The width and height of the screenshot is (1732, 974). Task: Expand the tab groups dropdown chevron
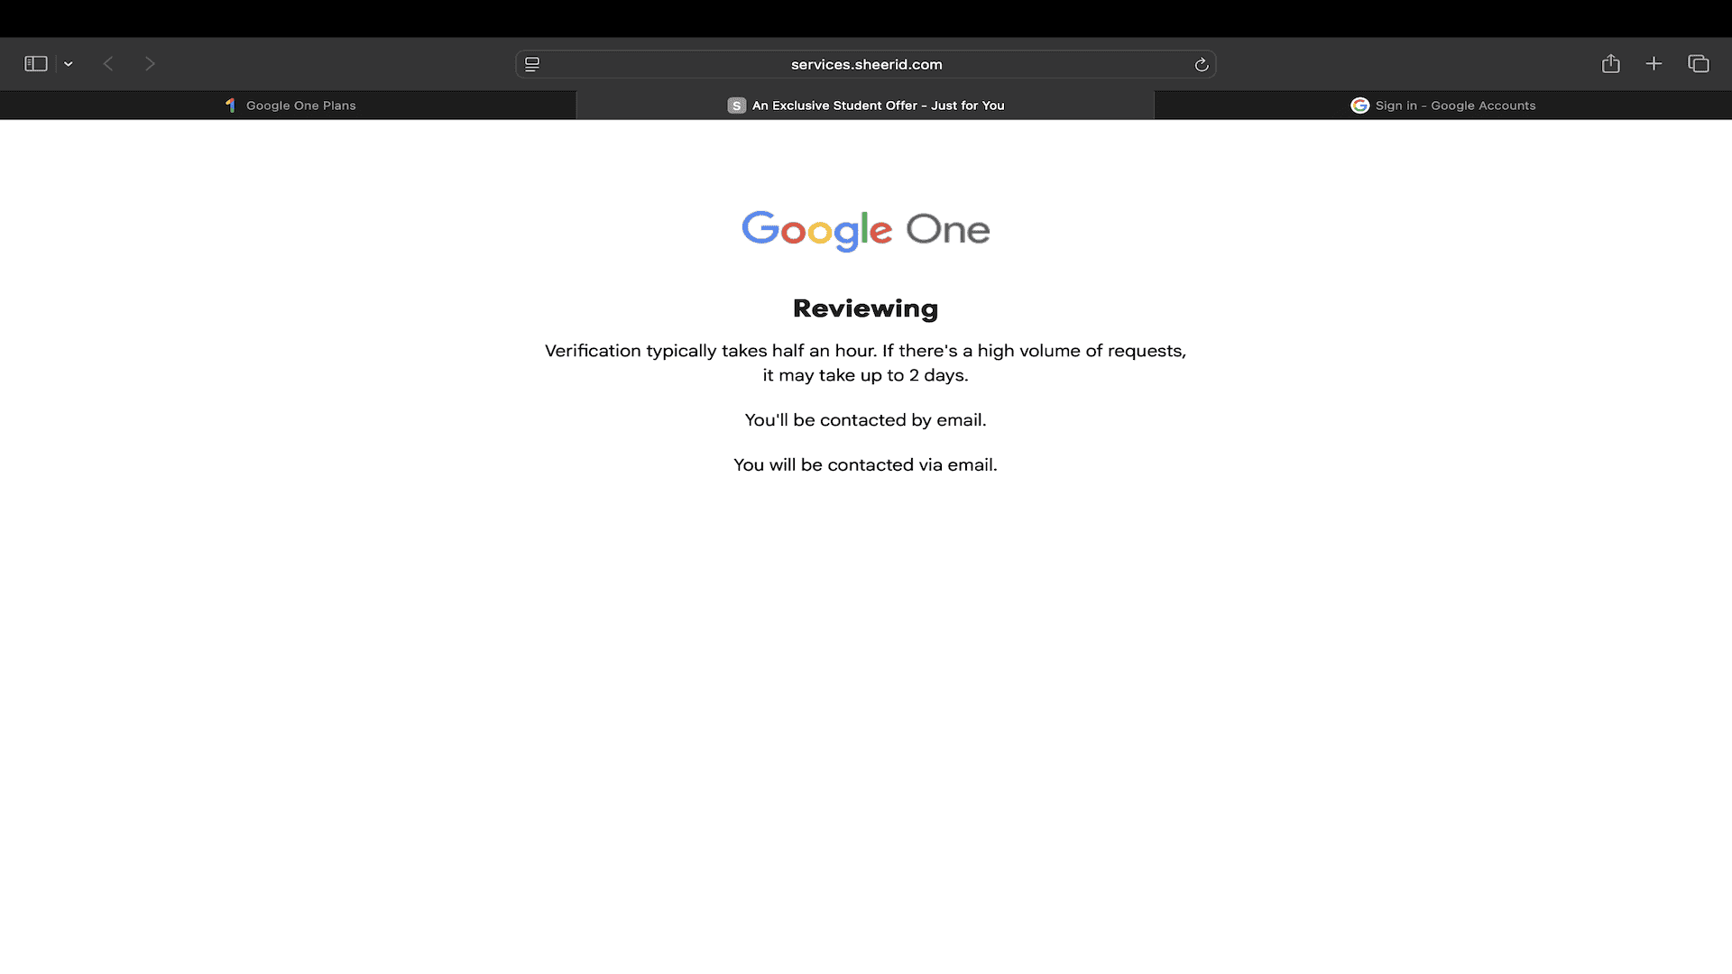pos(69,64)
